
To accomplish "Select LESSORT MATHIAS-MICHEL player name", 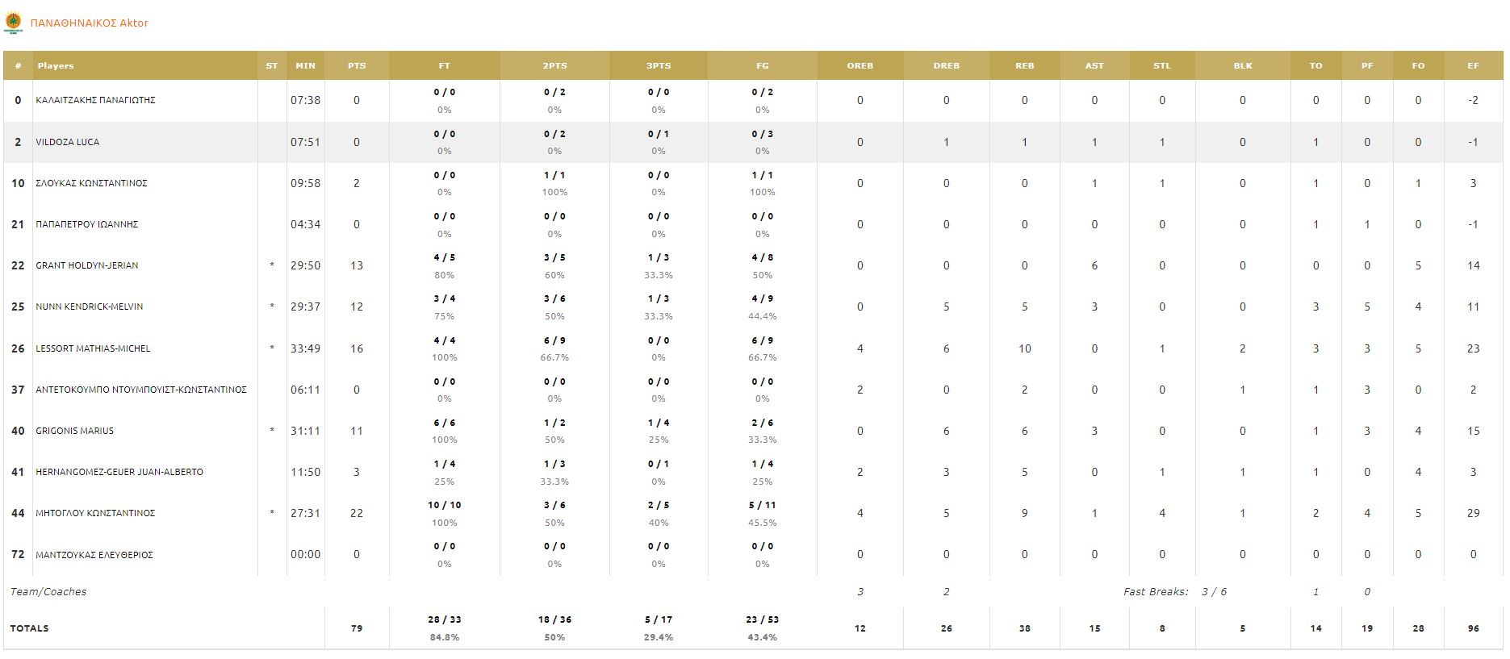I will pyautogui.click(x=93, y=348).
